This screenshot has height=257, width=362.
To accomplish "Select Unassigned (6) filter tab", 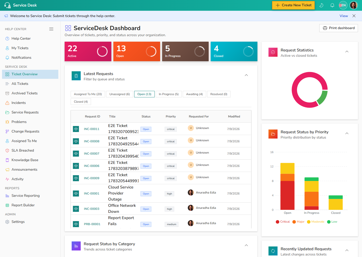I will coord(120,94).
